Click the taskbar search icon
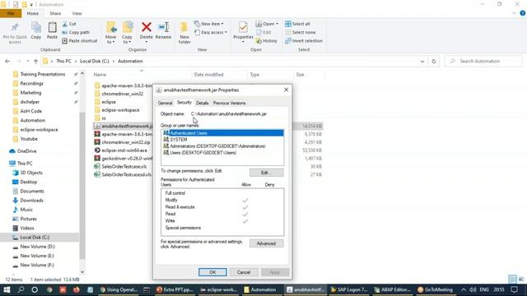Viewport: 527px width, 296px height. click(x=21, y=289)
